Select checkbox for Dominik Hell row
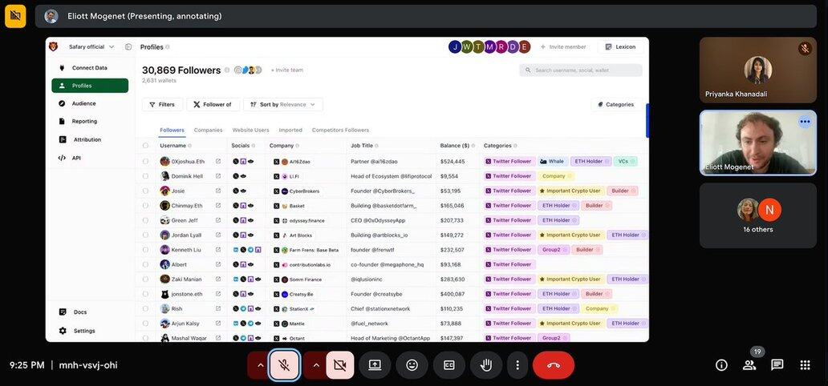 click(x=145, y=176)
